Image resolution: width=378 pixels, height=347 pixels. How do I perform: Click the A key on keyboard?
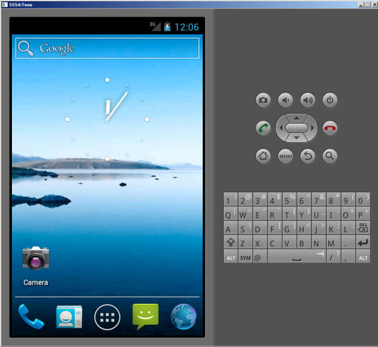(x=231, y=228)
